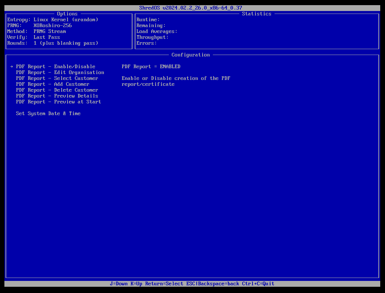Select "PDF Report - Enable/Disable" menu entry

[55, 66]
